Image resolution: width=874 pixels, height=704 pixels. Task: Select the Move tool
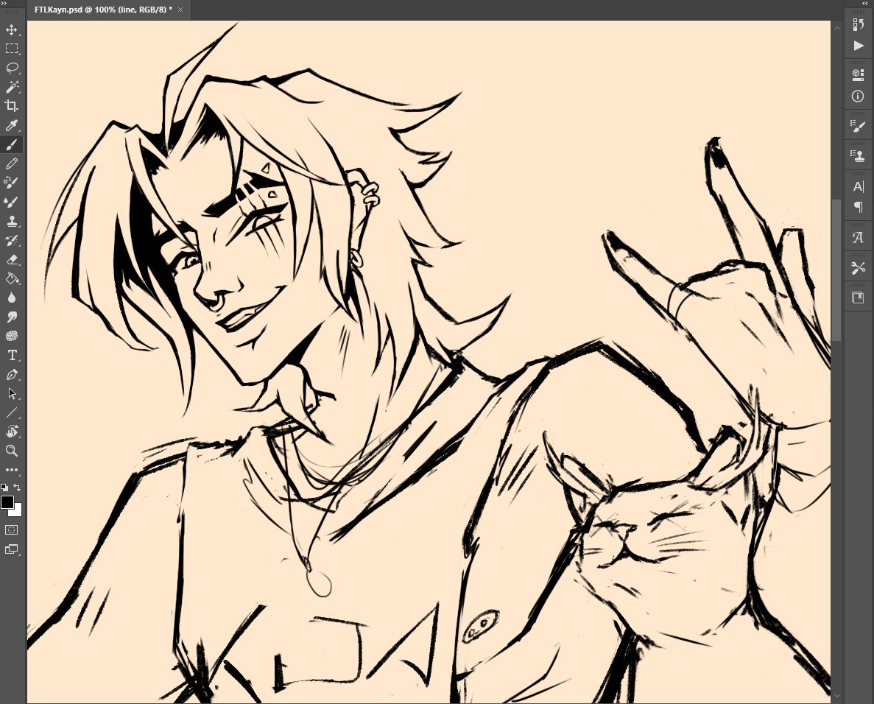(x=12, y=29)
